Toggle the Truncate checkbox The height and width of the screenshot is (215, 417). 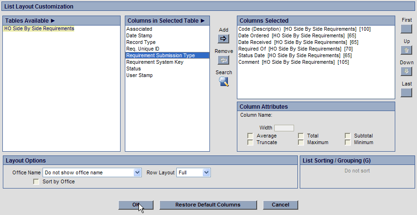[x=250, y=143]
